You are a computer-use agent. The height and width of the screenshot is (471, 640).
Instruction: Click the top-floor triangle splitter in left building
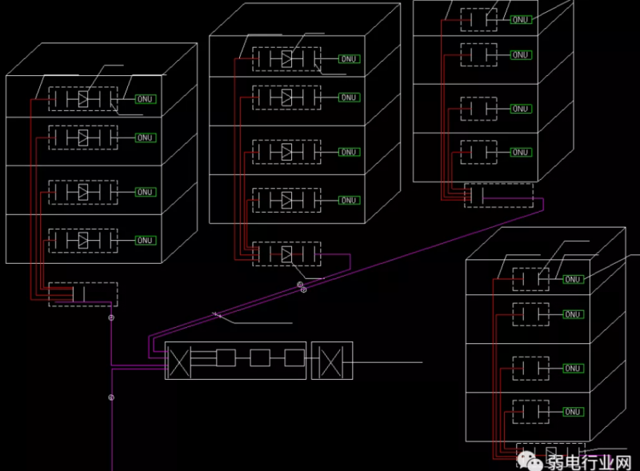[82, 99]
